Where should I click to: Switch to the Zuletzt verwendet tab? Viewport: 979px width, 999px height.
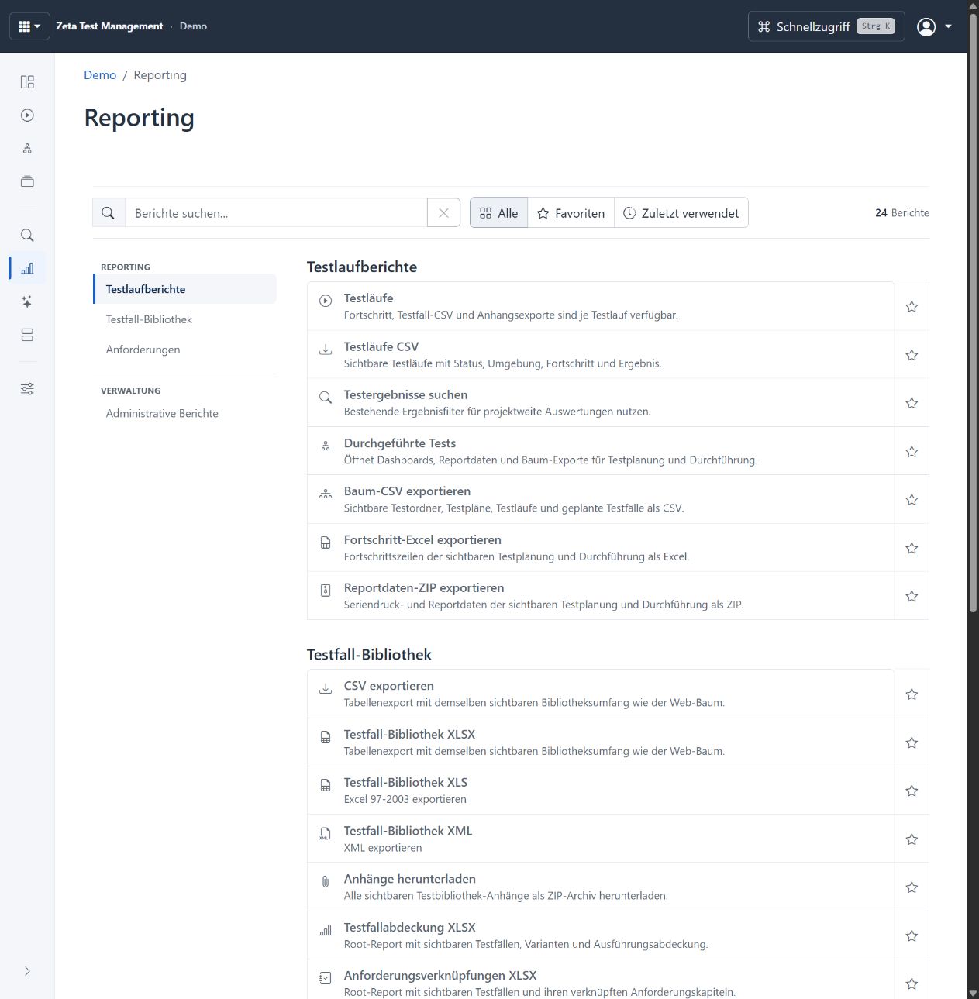681,213
